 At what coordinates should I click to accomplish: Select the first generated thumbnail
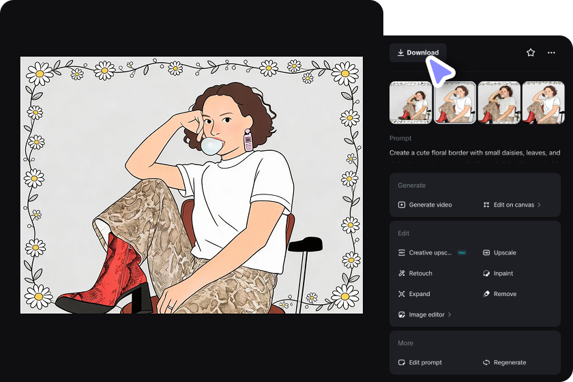point(411,102)
